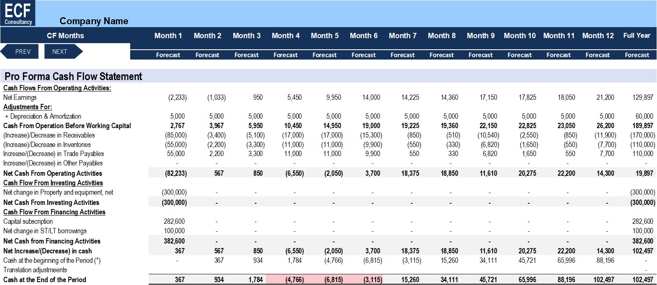Image resolution: width=657 pixels, height=285 pixels.
Task: Click the ECF Consultancy logo
Action: (18, 13)
